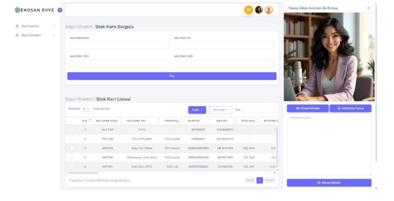Expand the Depo İşlemleri sidebar menu

pos(35,35)
